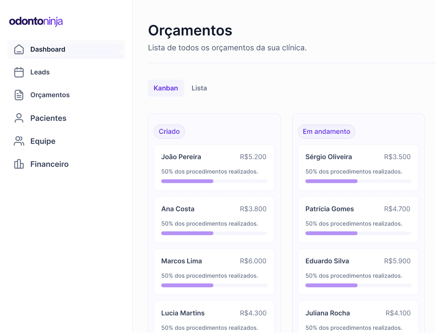Image resolution: width=435 pixels, height=333 pixels.
Task: Click Eduardo Silva's progress bar
Action: (x=359, y=285)
